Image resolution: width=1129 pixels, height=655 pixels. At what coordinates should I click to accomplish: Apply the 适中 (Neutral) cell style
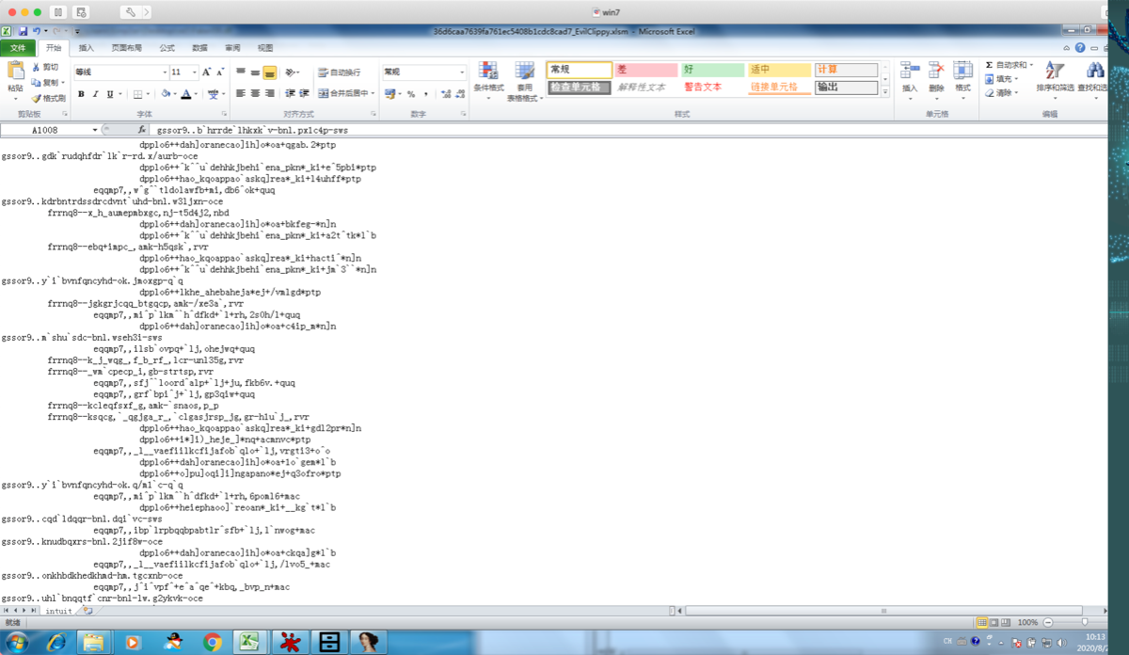click(779, 70)
